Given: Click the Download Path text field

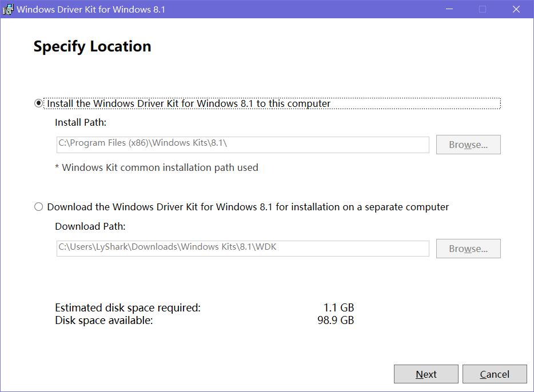Looking at the screenshot, I should tap(242, 249).
